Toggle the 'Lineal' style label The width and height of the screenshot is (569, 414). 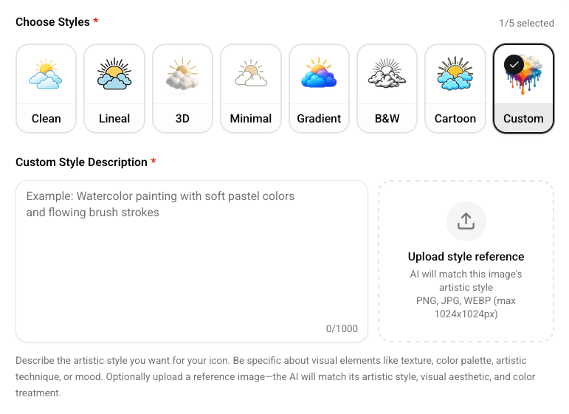[114, 118]
